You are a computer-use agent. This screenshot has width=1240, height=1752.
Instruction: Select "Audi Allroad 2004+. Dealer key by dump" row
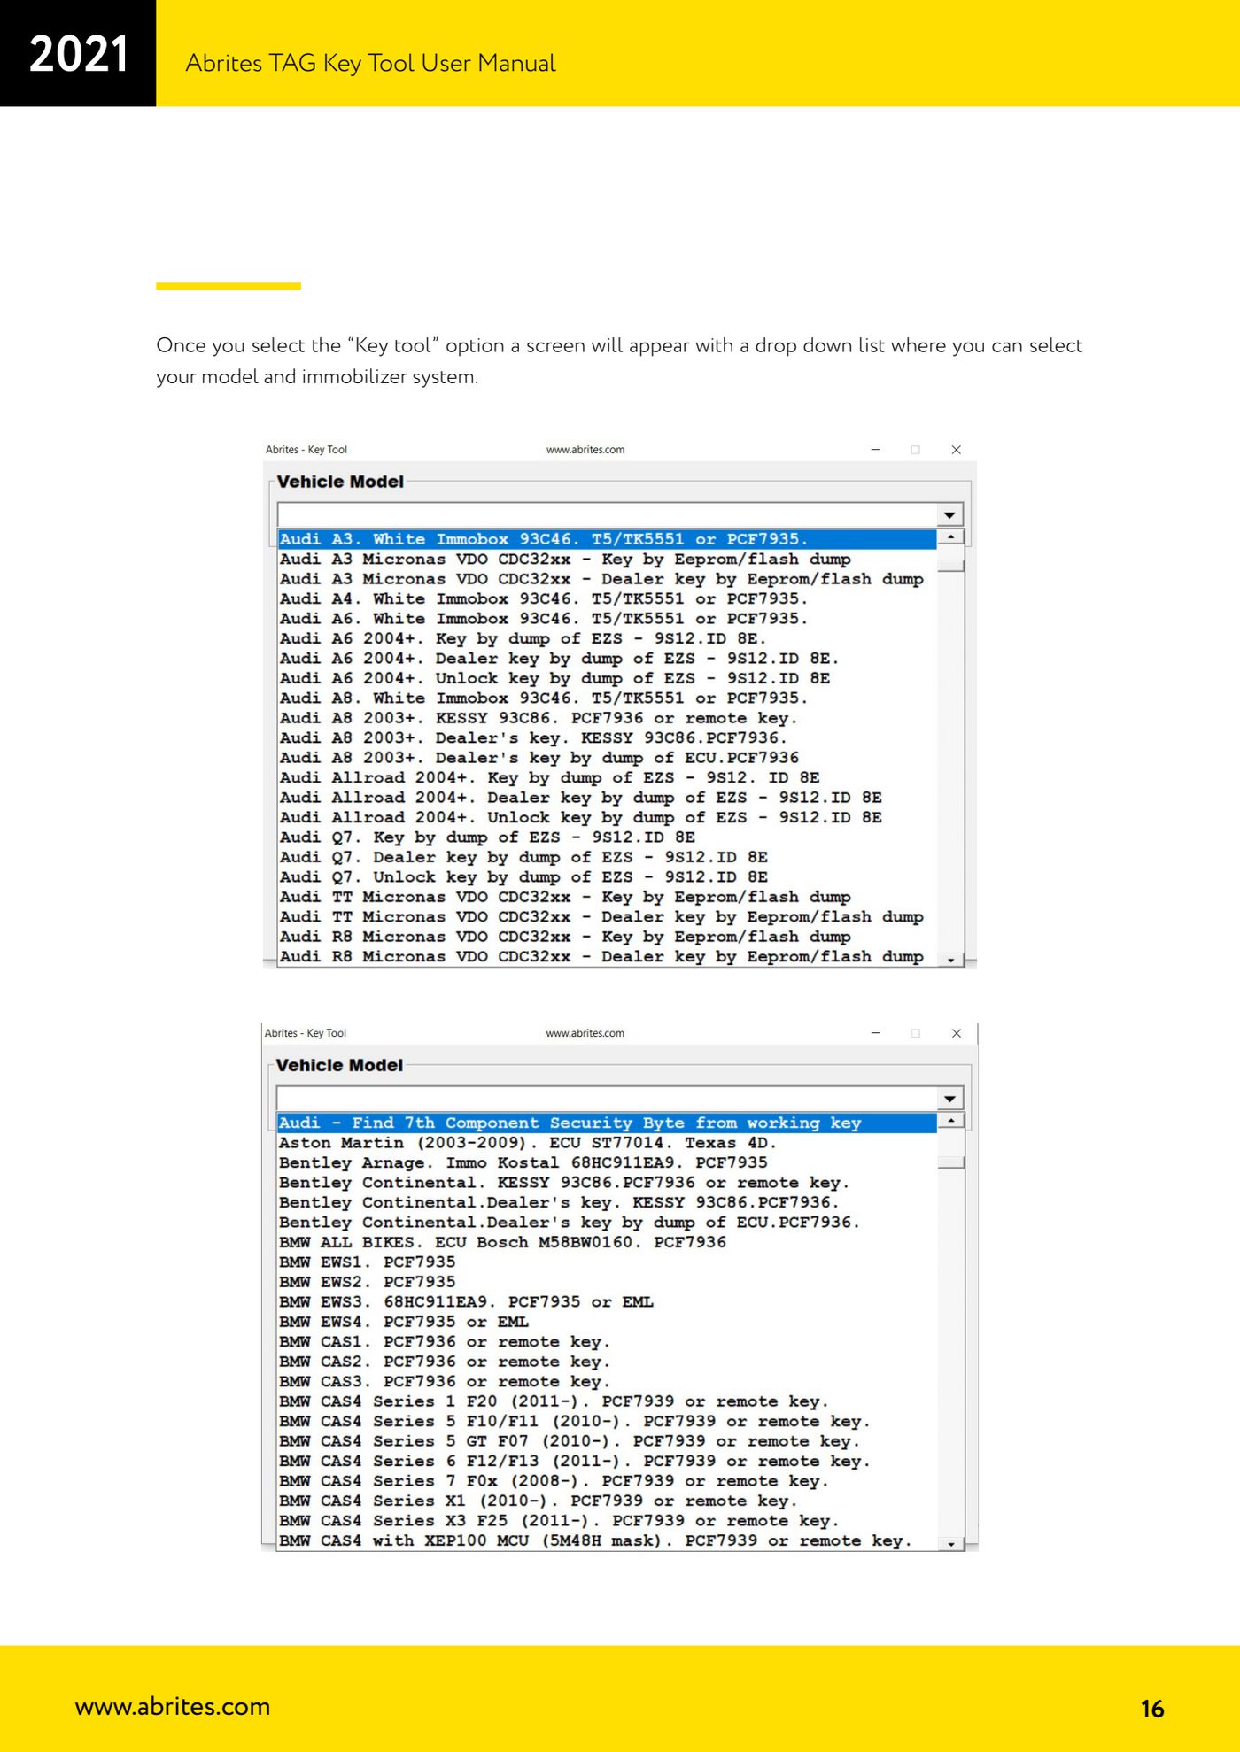pos(608,798)
